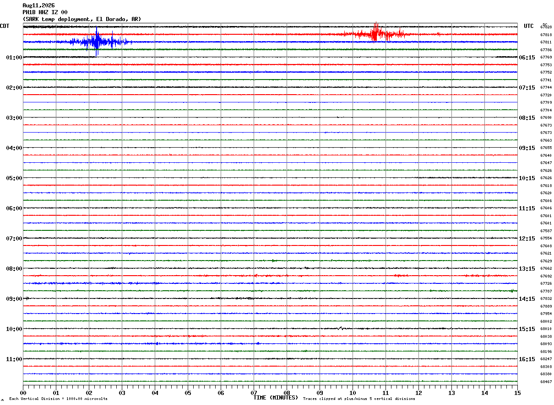This screenshot has width=554, height=405.
Task: Select the 01:00 CDT time label
Action: [x=14, y=58]
